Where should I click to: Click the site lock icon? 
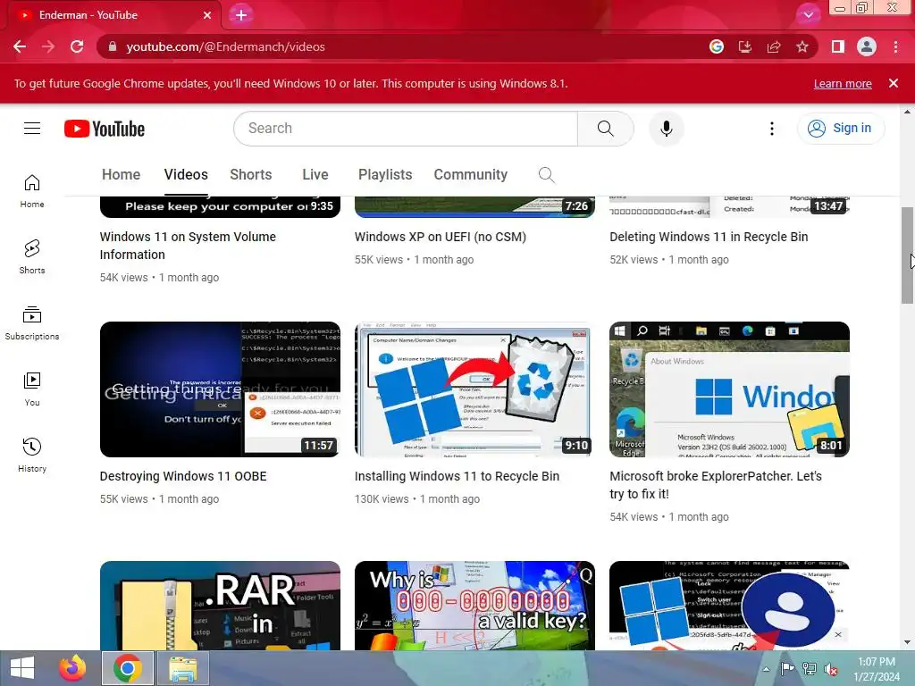113,46
